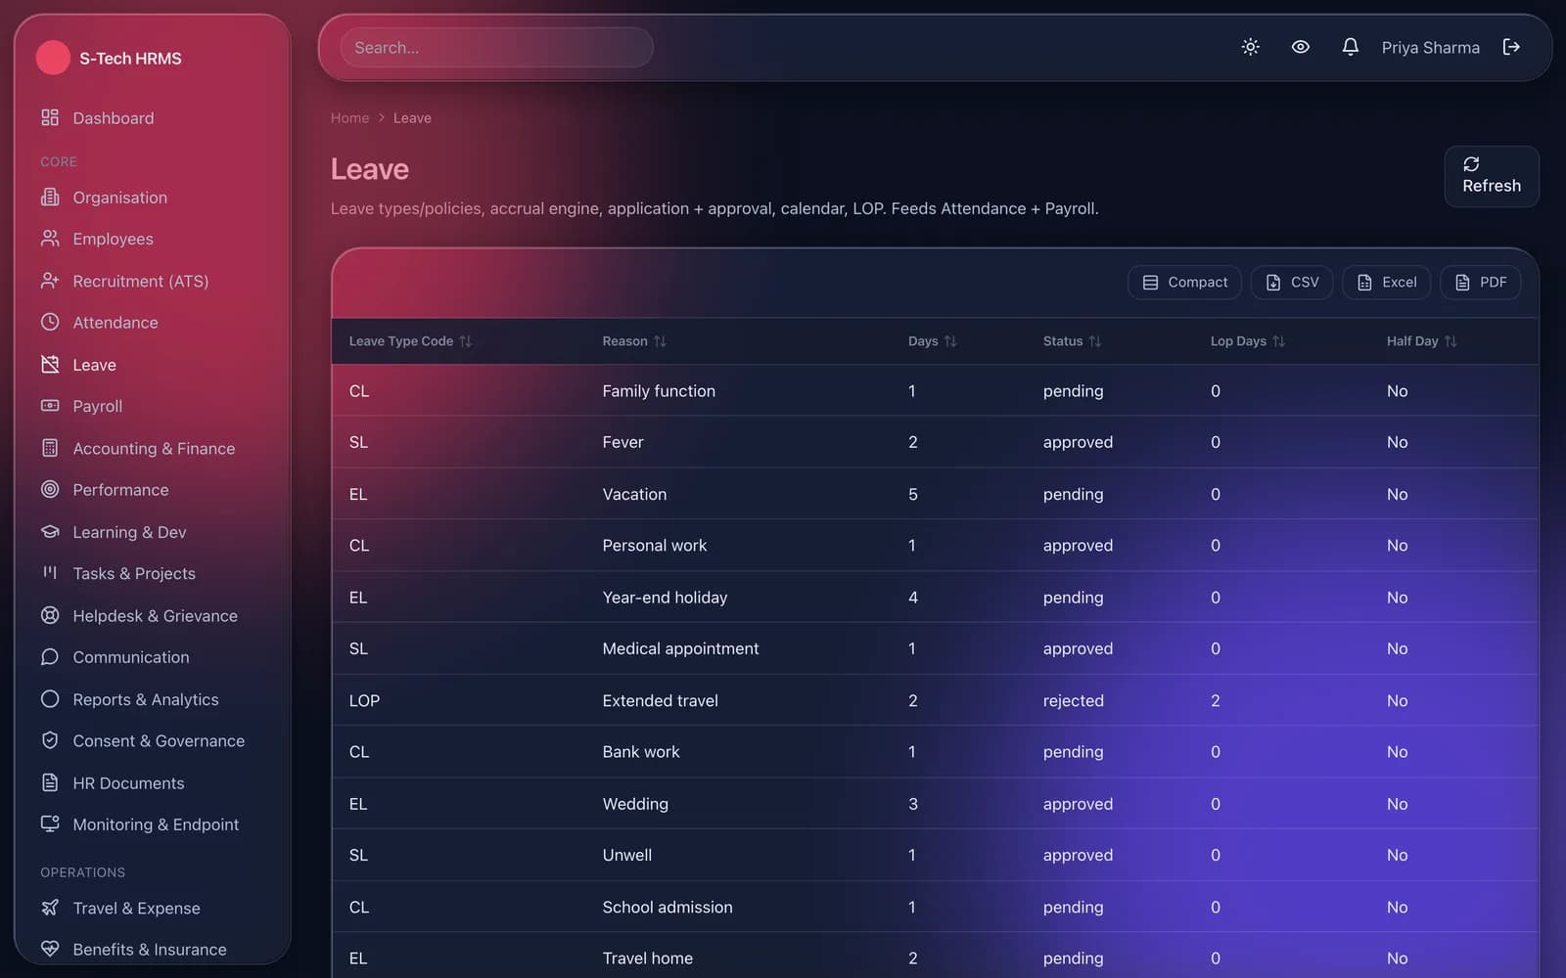Screen dimensions: 1566x978
Task: Sort by Status column
Action: click(1072, 341)
